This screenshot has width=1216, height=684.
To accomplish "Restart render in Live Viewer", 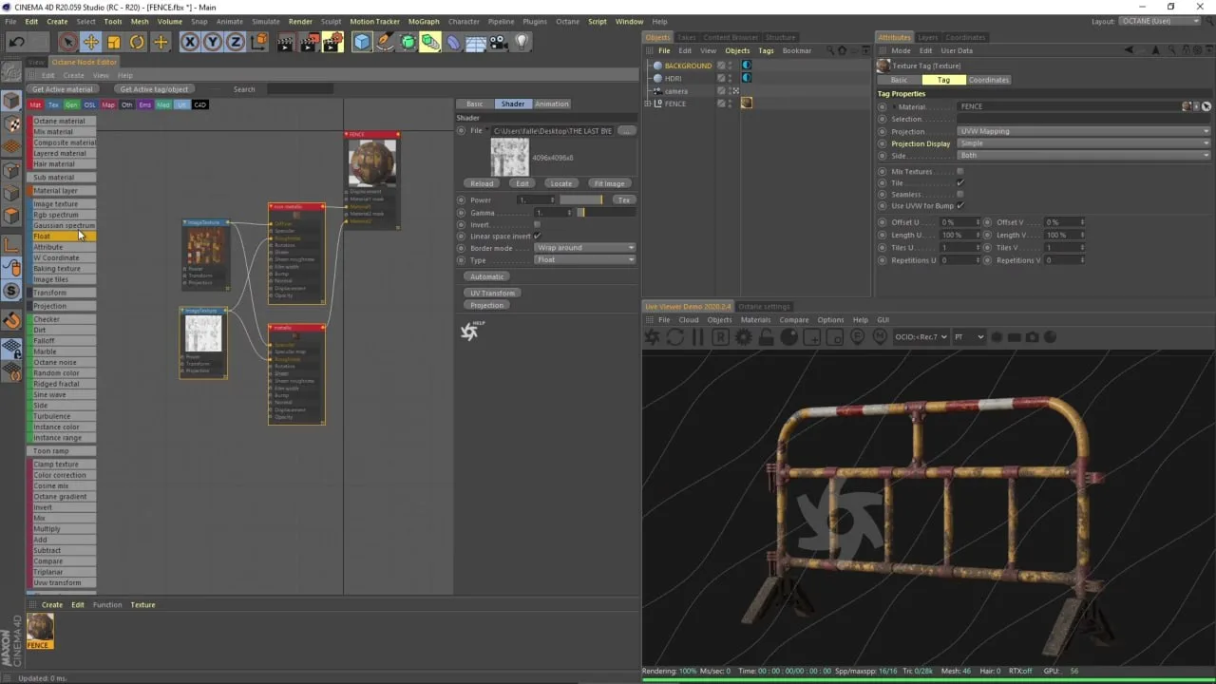I will 674,337.
